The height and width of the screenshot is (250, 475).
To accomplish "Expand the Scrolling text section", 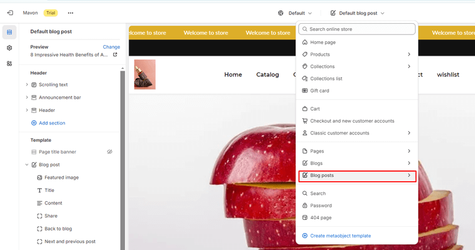I will pyautogui.click(x=27, y=84).
